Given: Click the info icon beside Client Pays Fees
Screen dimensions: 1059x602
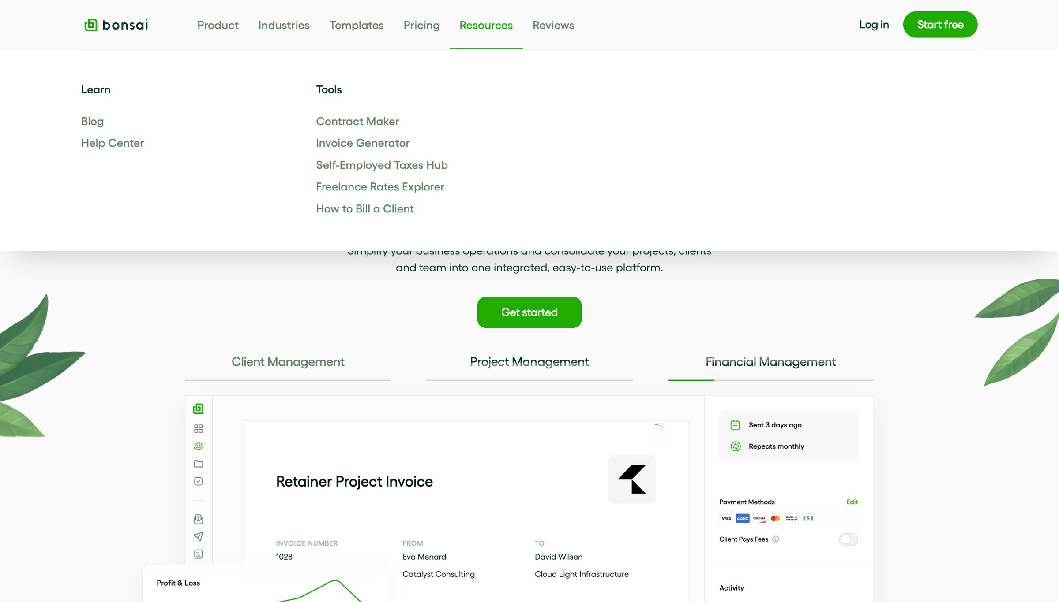Looking at the screenshot, I should tap(775, 539).
